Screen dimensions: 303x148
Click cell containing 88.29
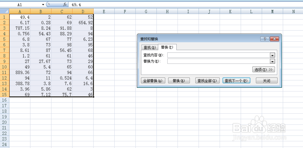click(62, 34)
